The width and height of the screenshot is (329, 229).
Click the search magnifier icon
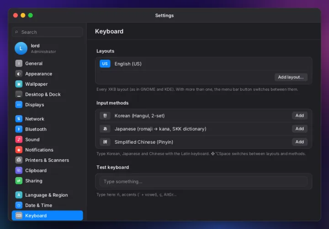click(x=16, y=32)
